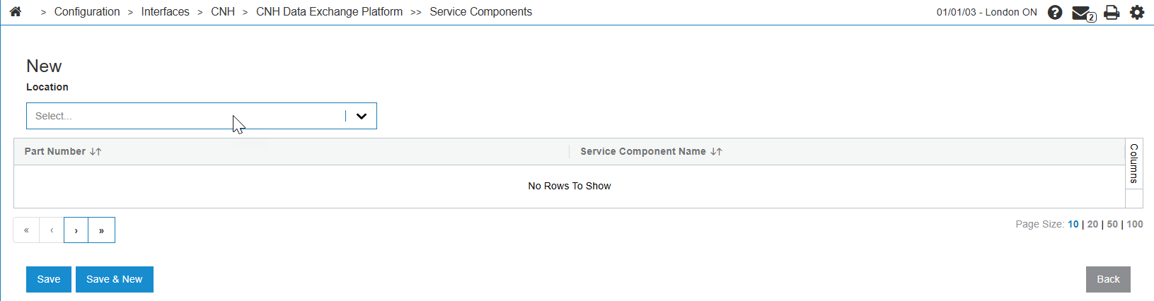Set page size to 20
Screen dimensions: 1154x301
pyautogui.click(x=1092, y=224)
